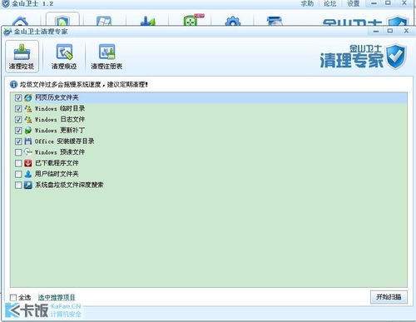Click the shield icon in main 金山卫士 toolbar
Viewport: 416px width, 322px height.
pos(62,21)
